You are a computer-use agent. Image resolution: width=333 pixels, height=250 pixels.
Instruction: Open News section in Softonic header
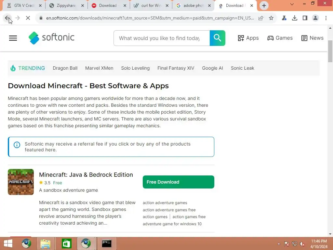[x=313, y=38]
